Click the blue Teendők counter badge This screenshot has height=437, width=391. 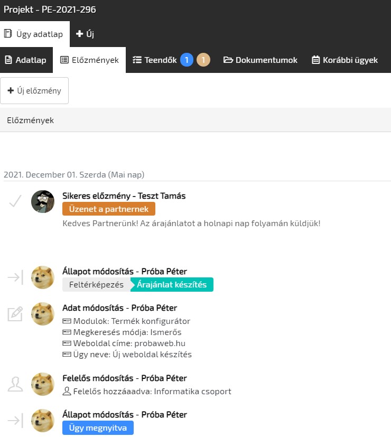pyautogui.click(x=187, y=60)
